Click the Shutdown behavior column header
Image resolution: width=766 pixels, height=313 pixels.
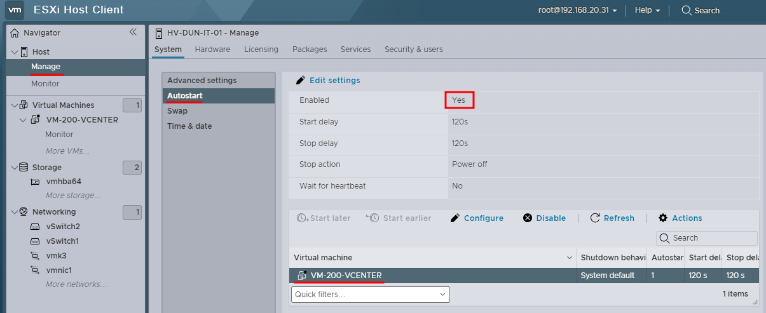(612, 258)
